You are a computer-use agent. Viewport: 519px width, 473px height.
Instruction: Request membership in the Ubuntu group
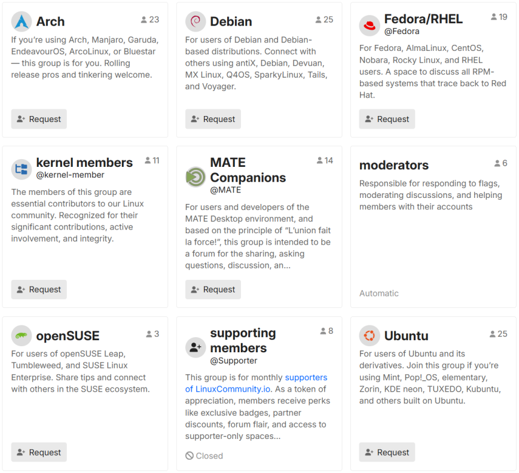(x=387, y=452)
